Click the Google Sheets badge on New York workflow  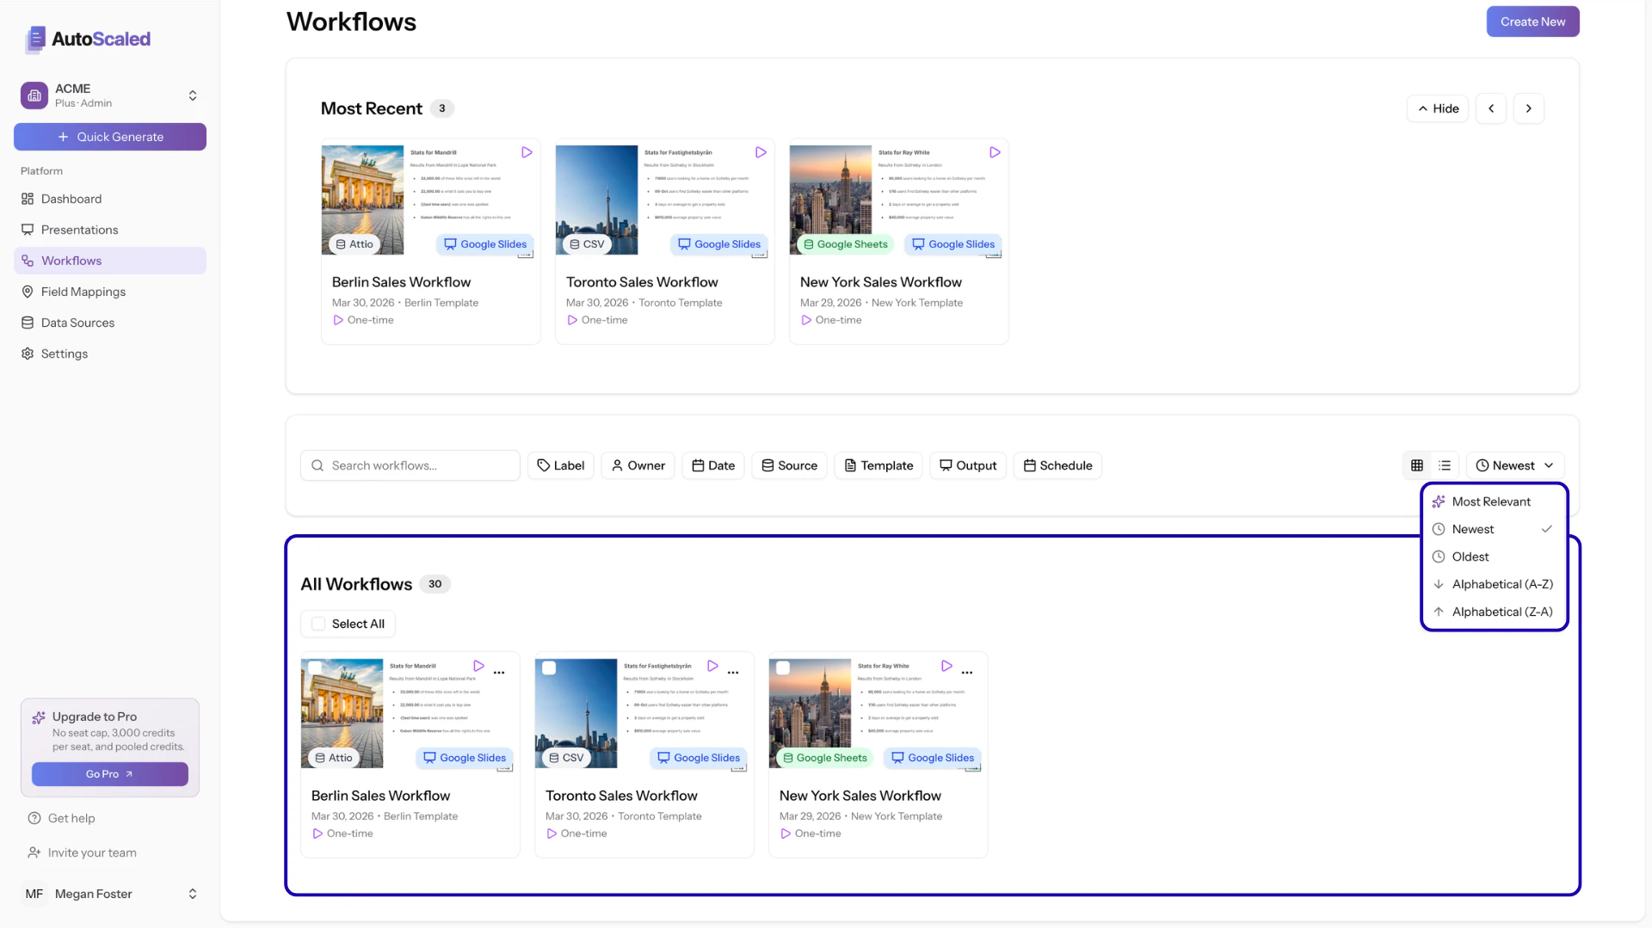pyautogui.click(x=823, y=758)
